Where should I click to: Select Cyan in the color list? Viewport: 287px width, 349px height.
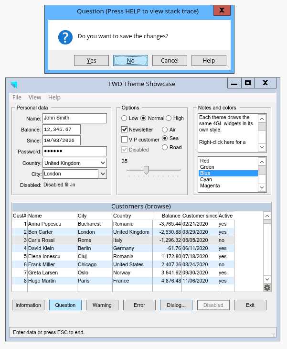228,179
